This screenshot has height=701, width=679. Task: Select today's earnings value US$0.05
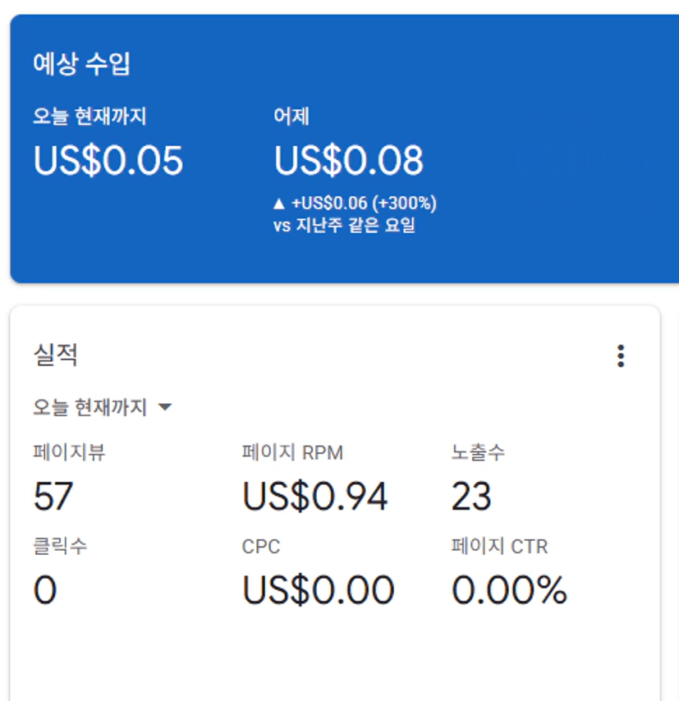(108, 160)
